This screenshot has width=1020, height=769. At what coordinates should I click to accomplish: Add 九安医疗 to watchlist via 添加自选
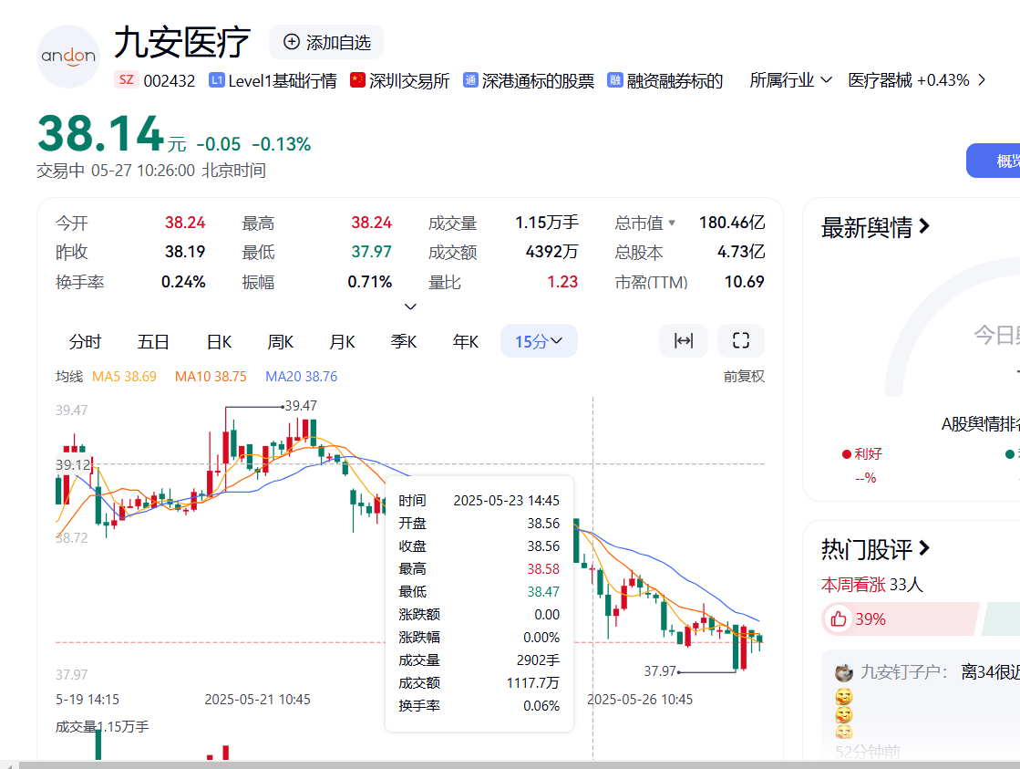[326, 42]
